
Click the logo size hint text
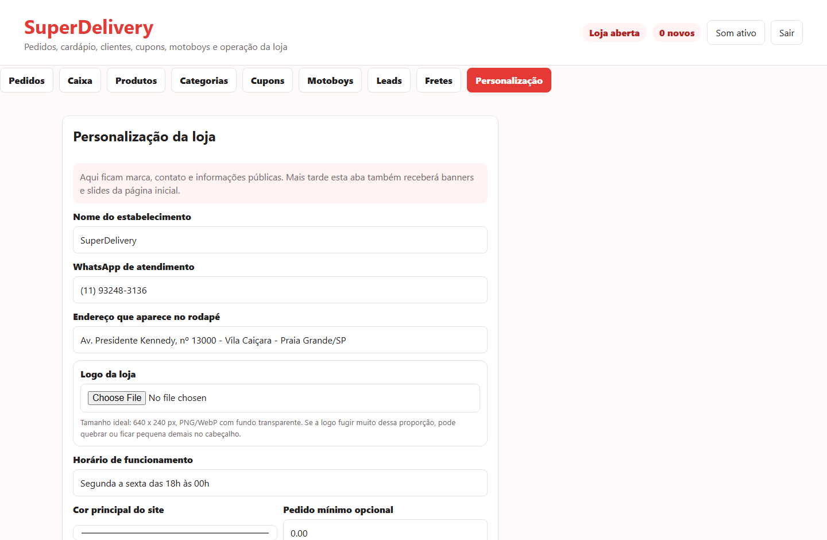click(268, 428)
